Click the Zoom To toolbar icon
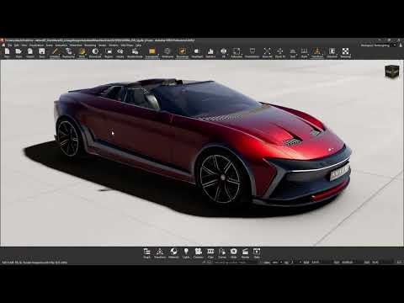 279,51
